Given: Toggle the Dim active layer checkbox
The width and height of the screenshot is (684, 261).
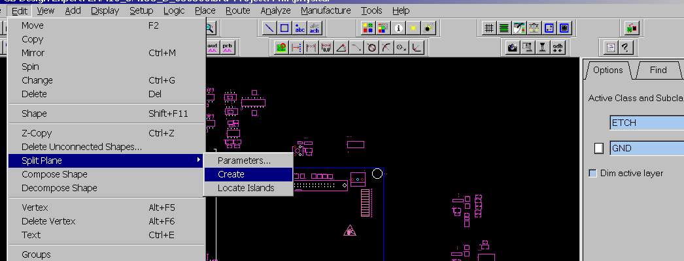Looking at the screenshot, I should 592,173.
